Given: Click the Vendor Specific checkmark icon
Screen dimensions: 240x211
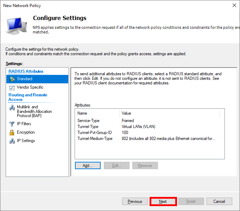Looking at the screenshot, I should (x=12, y=88).
